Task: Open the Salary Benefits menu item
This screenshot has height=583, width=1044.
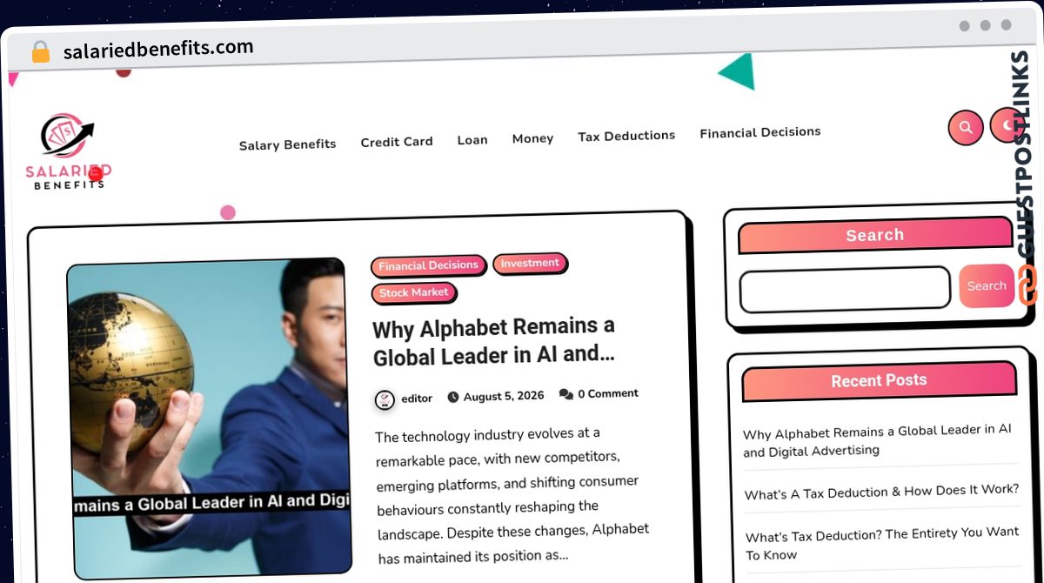Action: tap(287, 144)
